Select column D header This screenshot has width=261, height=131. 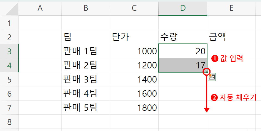(183, 8)
